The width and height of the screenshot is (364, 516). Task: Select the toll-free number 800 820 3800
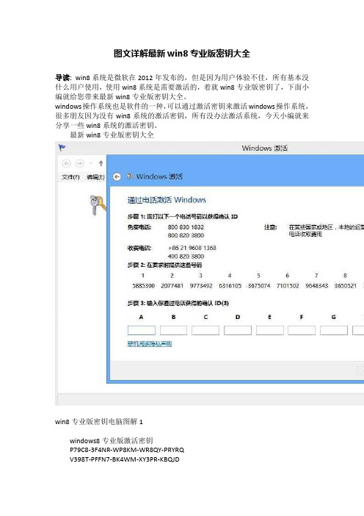tap(186, 235)
